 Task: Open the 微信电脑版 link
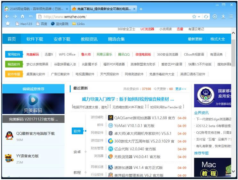click(143, 54)
